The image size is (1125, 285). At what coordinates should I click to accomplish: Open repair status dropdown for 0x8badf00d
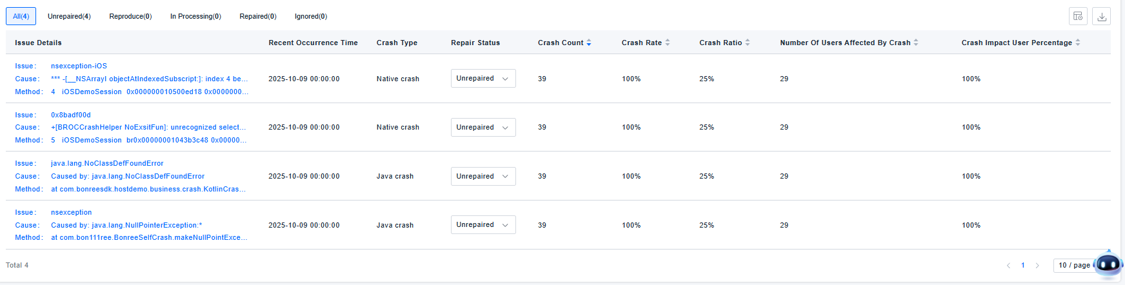point(483,128)
